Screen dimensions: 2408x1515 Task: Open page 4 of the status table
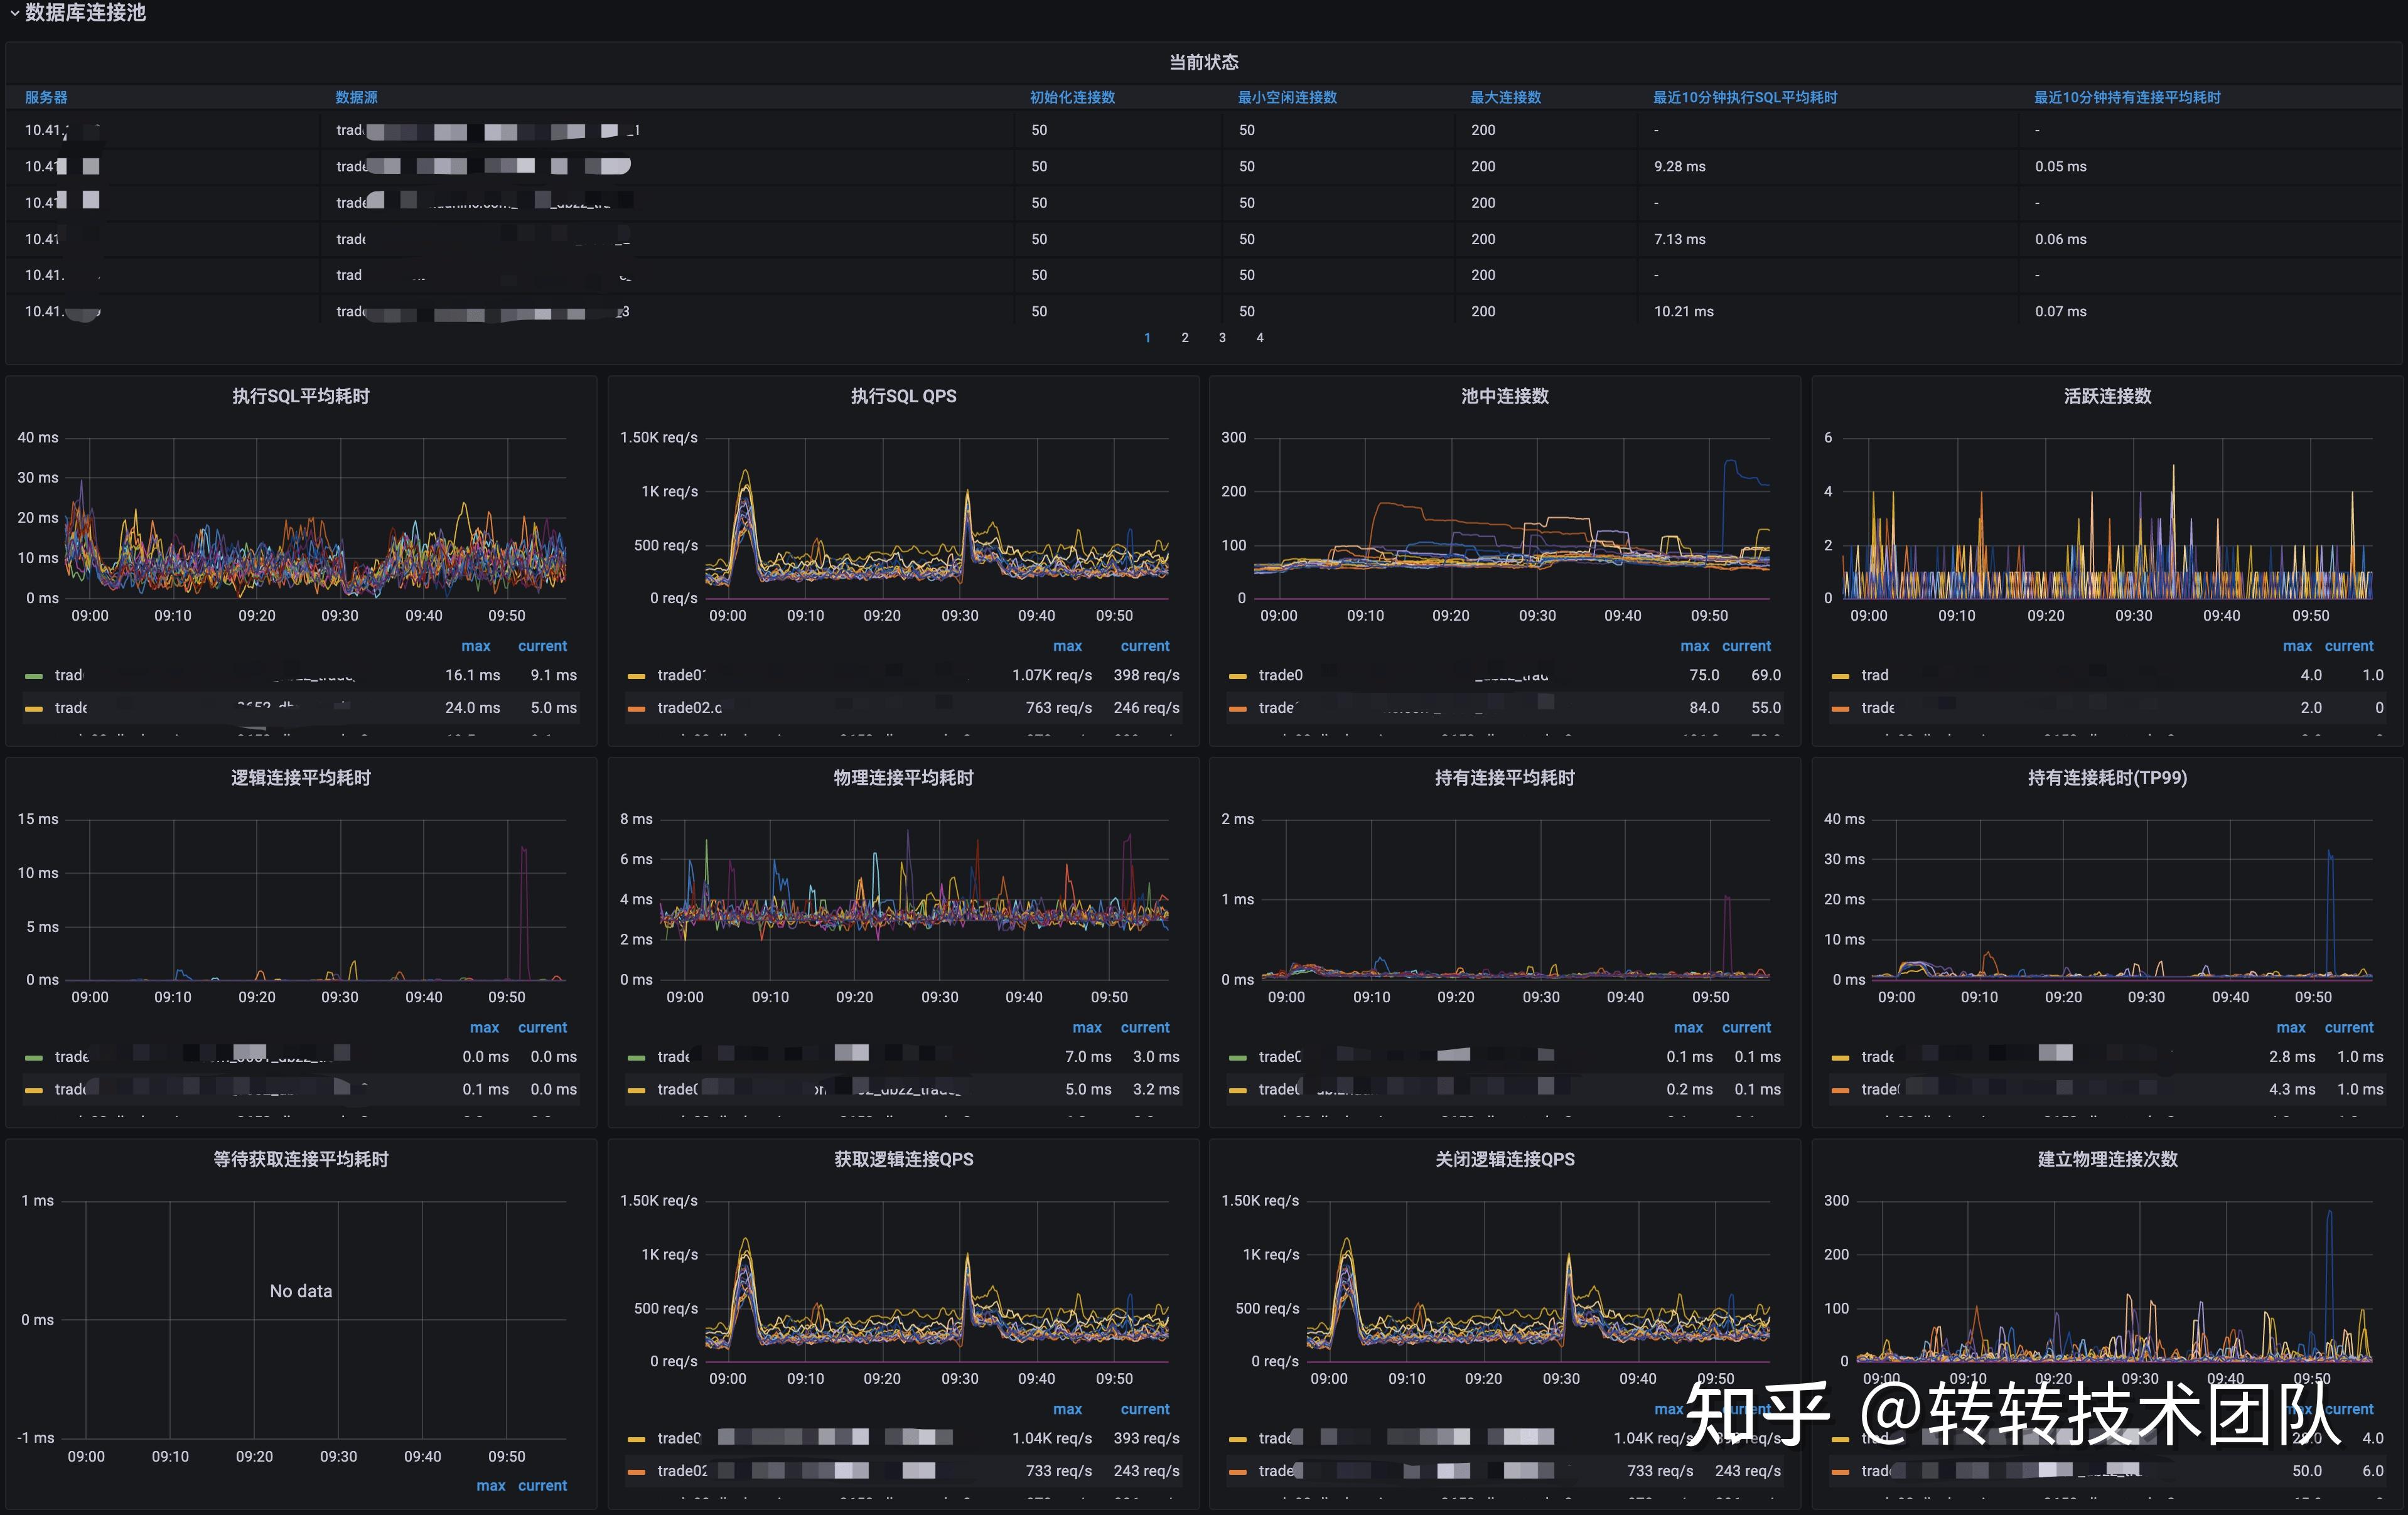1260,338
